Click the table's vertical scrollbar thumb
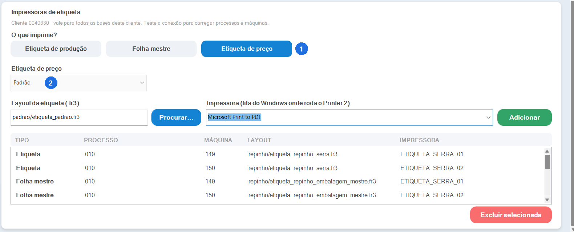Viewport: 574px width, 232px height. point(547,162)
